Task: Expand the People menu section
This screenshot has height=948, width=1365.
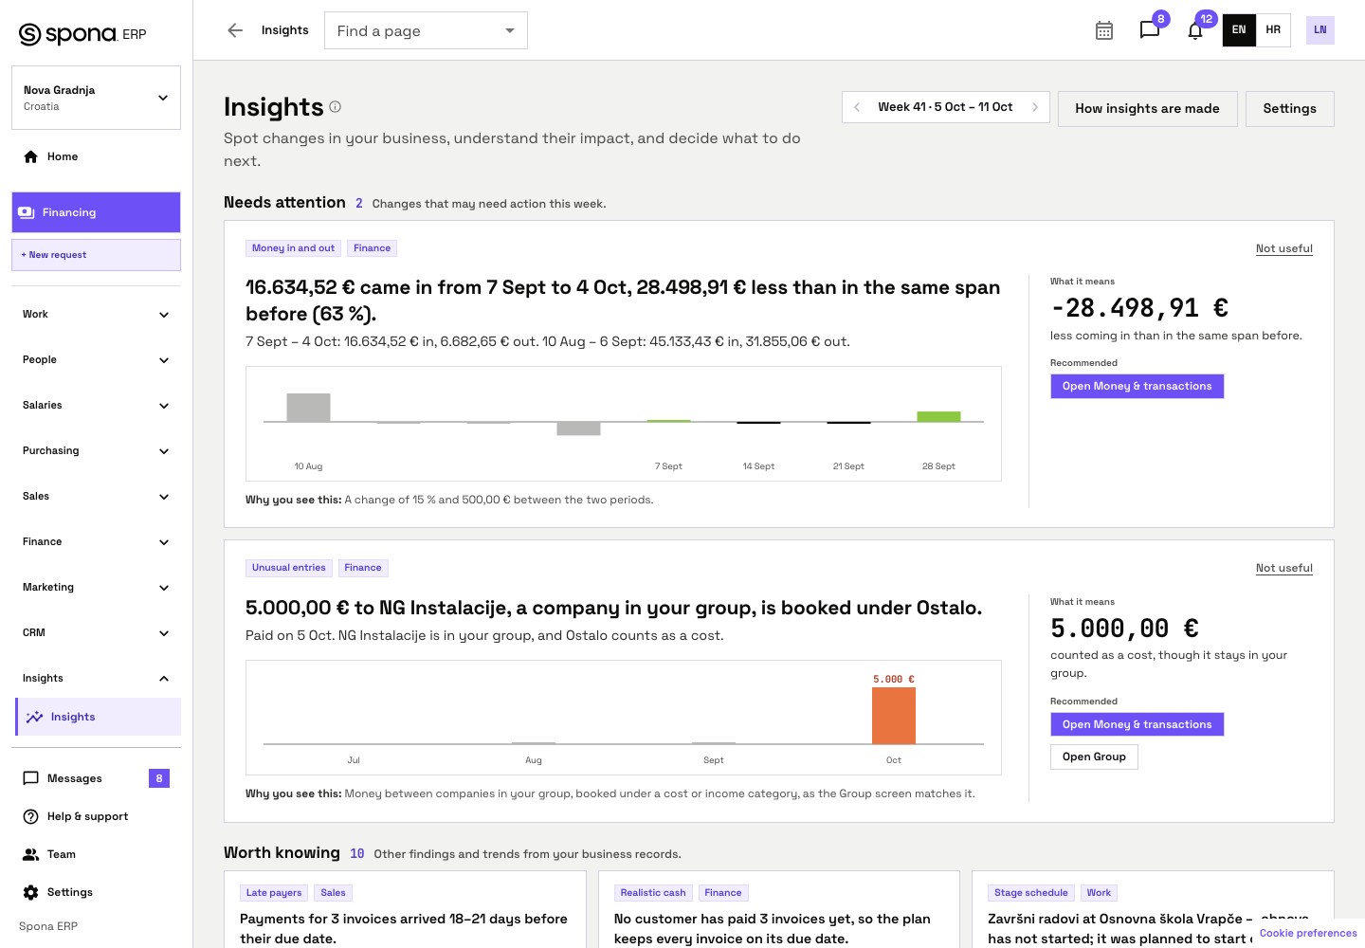Action: [x=96, y=359]
